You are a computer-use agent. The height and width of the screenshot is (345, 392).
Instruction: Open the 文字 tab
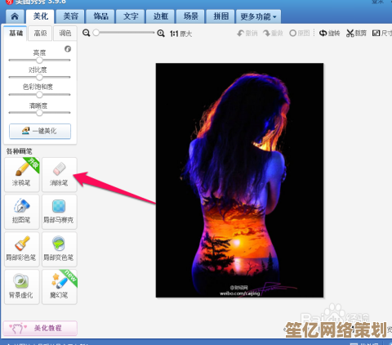(131, 16)
